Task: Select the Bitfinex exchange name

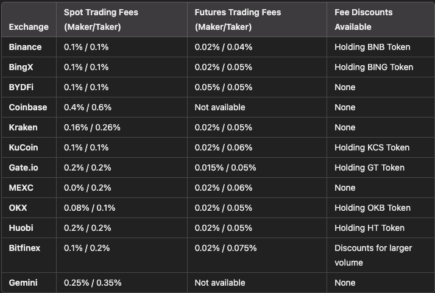Action: (x=26, y=248)
